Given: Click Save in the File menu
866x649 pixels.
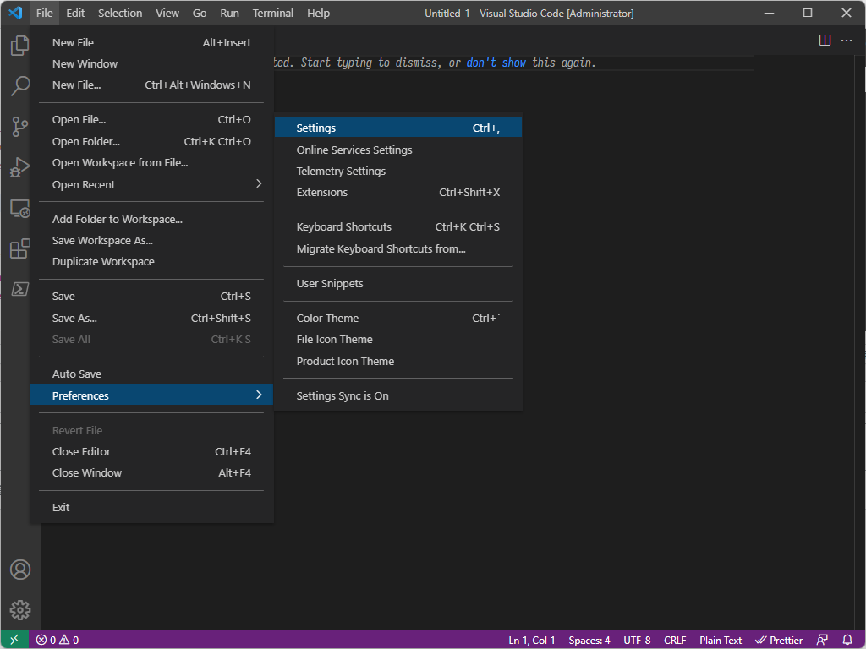Looking at the screenshot, I should click(x=151, y=297).
